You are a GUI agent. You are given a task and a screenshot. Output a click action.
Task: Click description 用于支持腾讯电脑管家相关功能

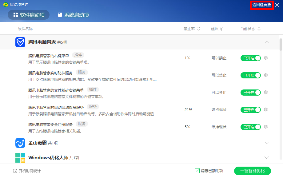click(55, 131)
